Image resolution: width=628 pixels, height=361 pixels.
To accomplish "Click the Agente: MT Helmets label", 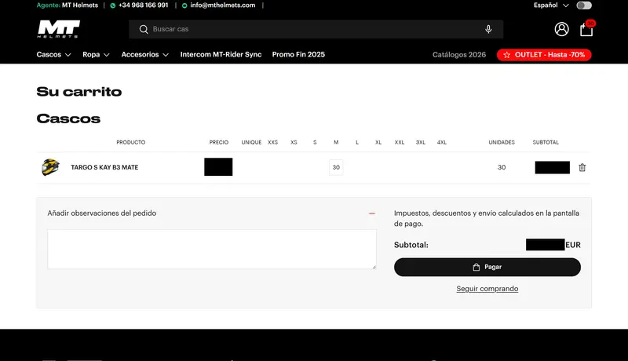I will pyautogui.click(x=68, y=5).
